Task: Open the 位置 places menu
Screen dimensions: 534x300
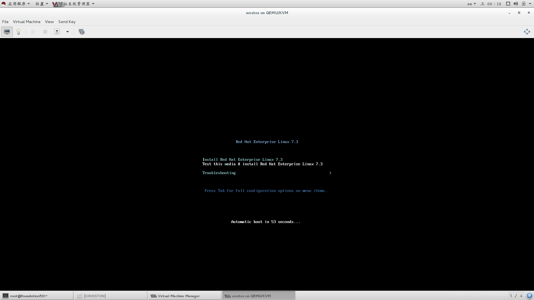Action: [x=42, y=4]
